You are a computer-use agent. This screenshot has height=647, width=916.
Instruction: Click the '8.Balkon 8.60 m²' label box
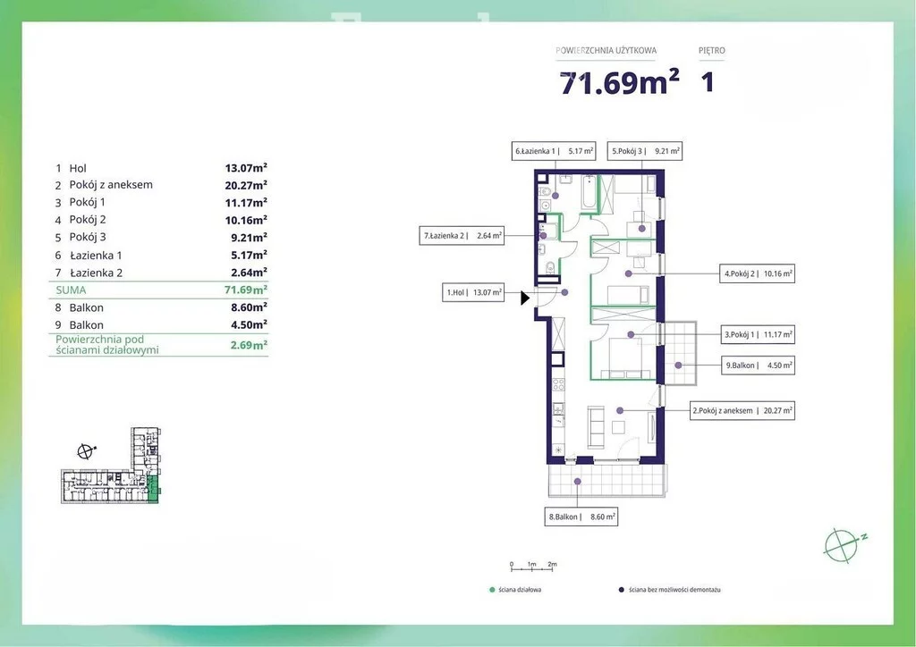pos(581,517)
